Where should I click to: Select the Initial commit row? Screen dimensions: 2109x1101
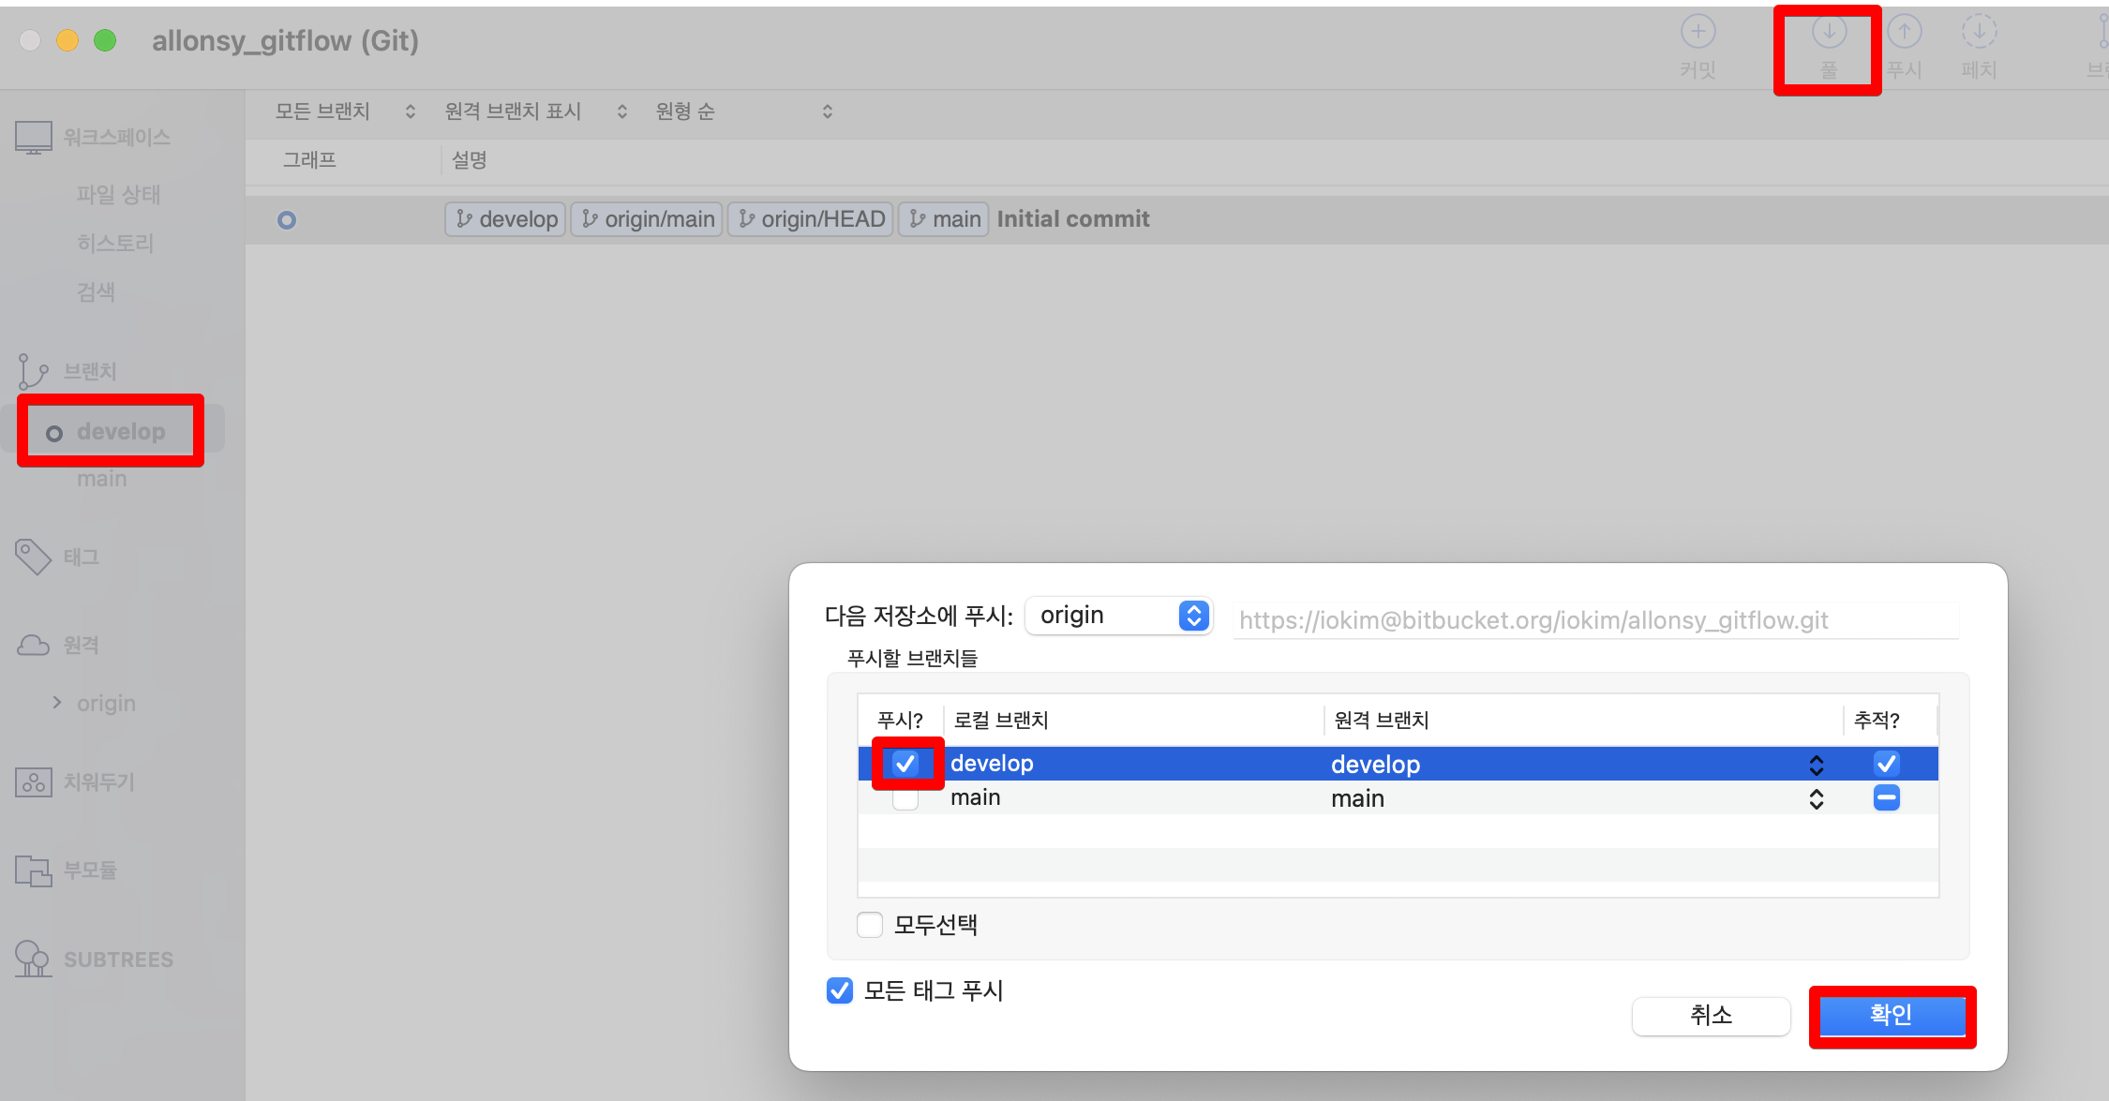point(1072,219)
